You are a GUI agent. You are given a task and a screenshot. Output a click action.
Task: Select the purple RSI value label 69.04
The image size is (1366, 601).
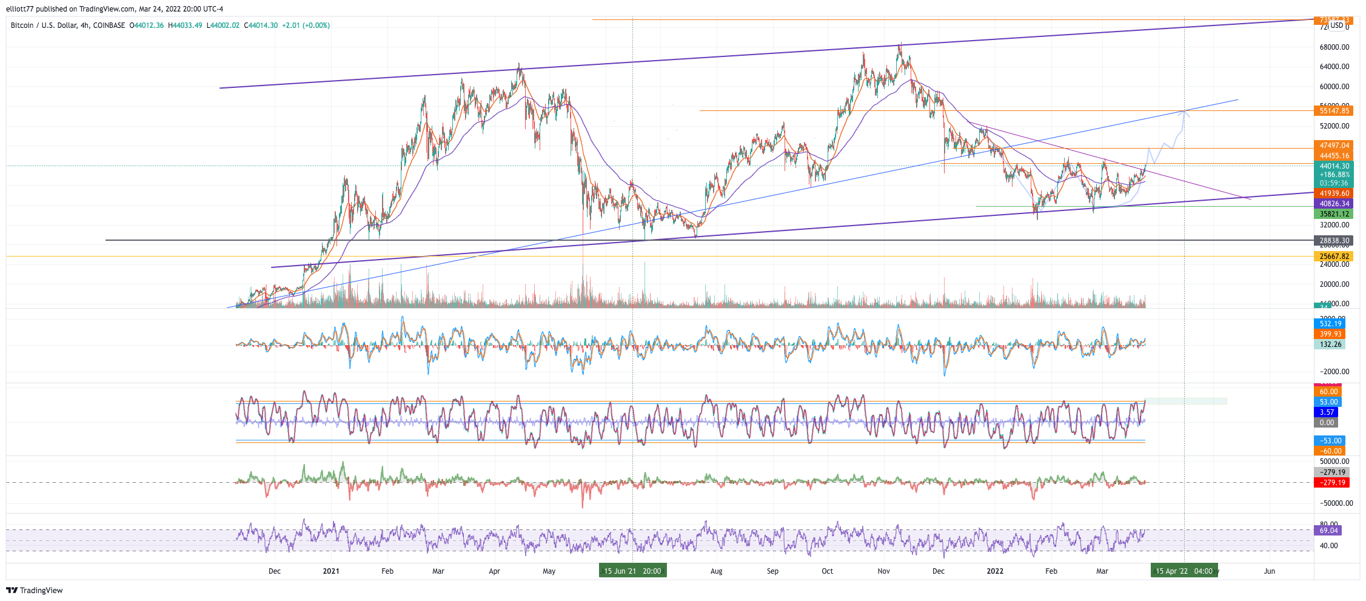click(x=1328, y=531)
